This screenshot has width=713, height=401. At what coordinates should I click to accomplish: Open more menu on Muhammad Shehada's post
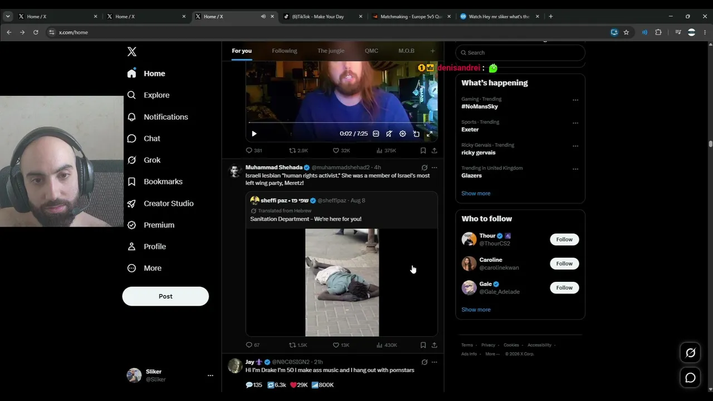click(434, 168)
